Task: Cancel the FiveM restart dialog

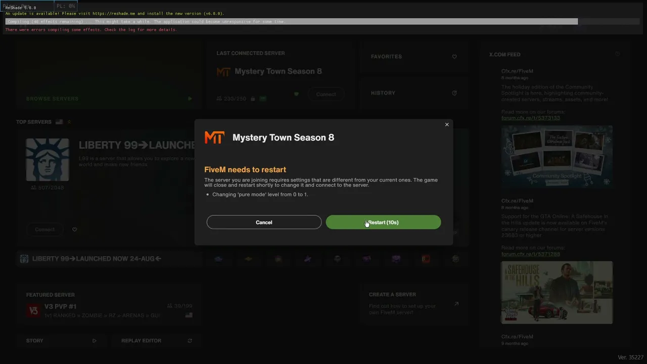Action: (x=264, y=222)
